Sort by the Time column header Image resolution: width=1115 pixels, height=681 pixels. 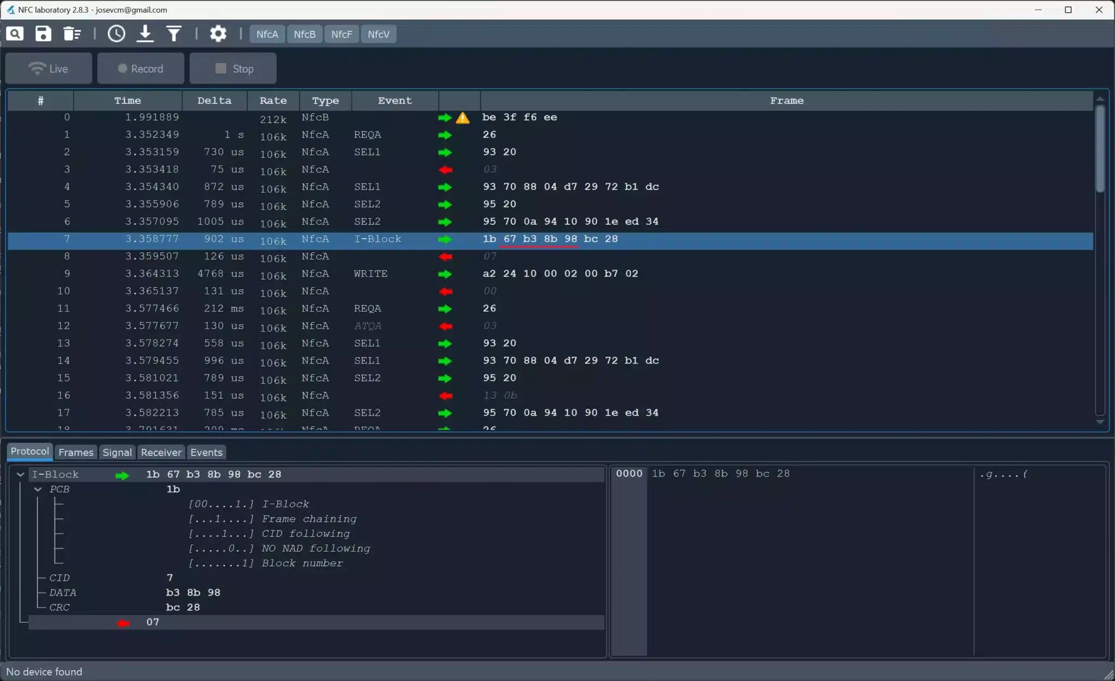pos(127,101)
